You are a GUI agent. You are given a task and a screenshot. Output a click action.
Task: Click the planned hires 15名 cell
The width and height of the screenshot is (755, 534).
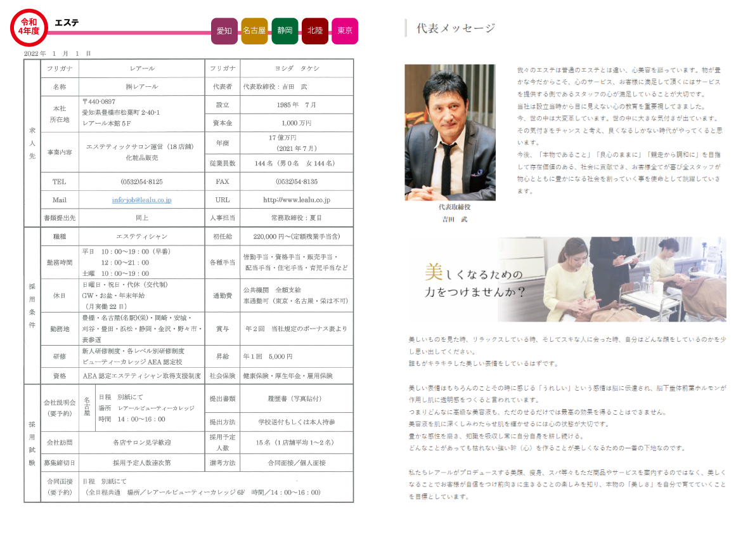297,442
